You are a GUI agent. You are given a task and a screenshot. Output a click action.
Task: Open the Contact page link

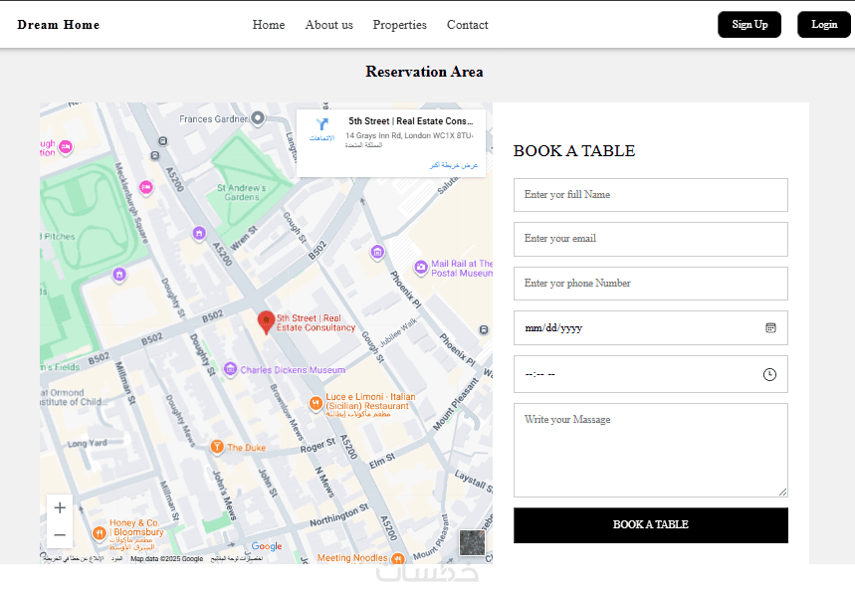tap(467, 25)
